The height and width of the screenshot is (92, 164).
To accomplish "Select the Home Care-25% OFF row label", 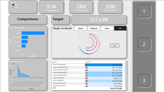I will pos(58,78).
